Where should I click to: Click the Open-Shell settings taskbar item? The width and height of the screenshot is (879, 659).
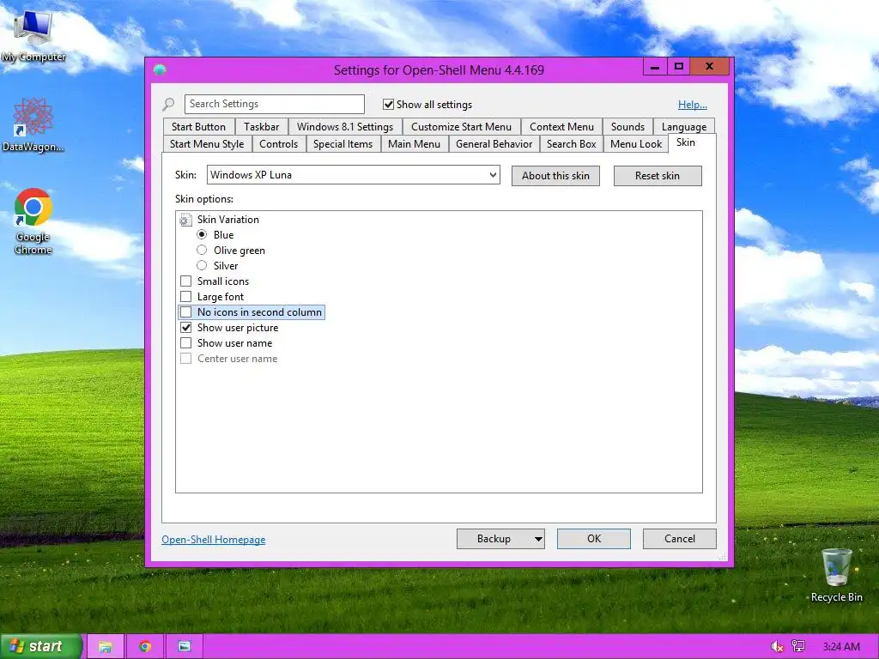pyautogui.click(x=185, y=646)
